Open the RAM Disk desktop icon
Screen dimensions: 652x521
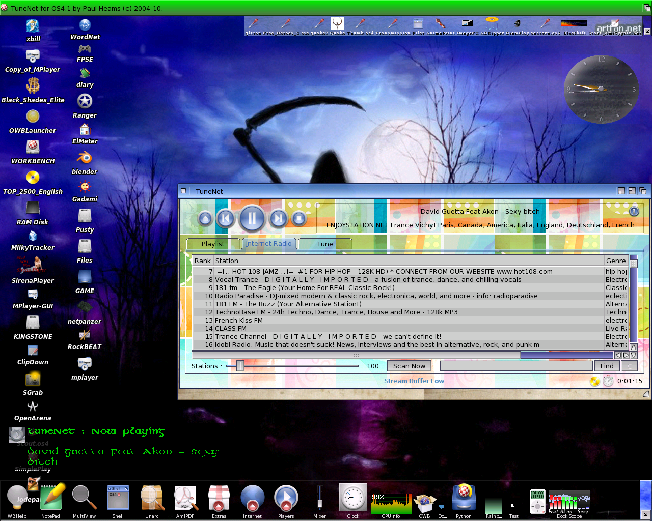coord(33,213)
